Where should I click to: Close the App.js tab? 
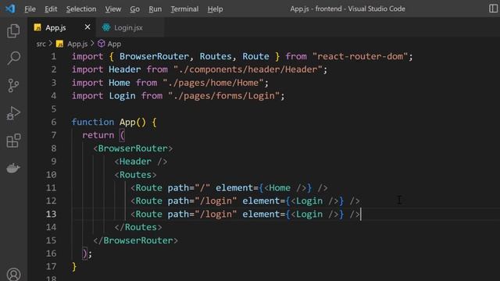87,27
